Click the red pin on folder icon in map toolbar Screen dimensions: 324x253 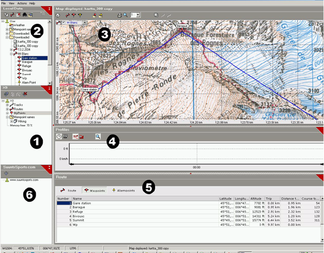click(94, 15)
